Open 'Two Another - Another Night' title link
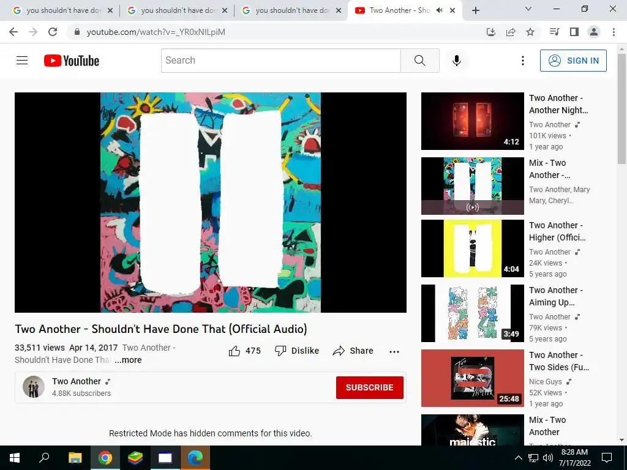 pos(558,104)
